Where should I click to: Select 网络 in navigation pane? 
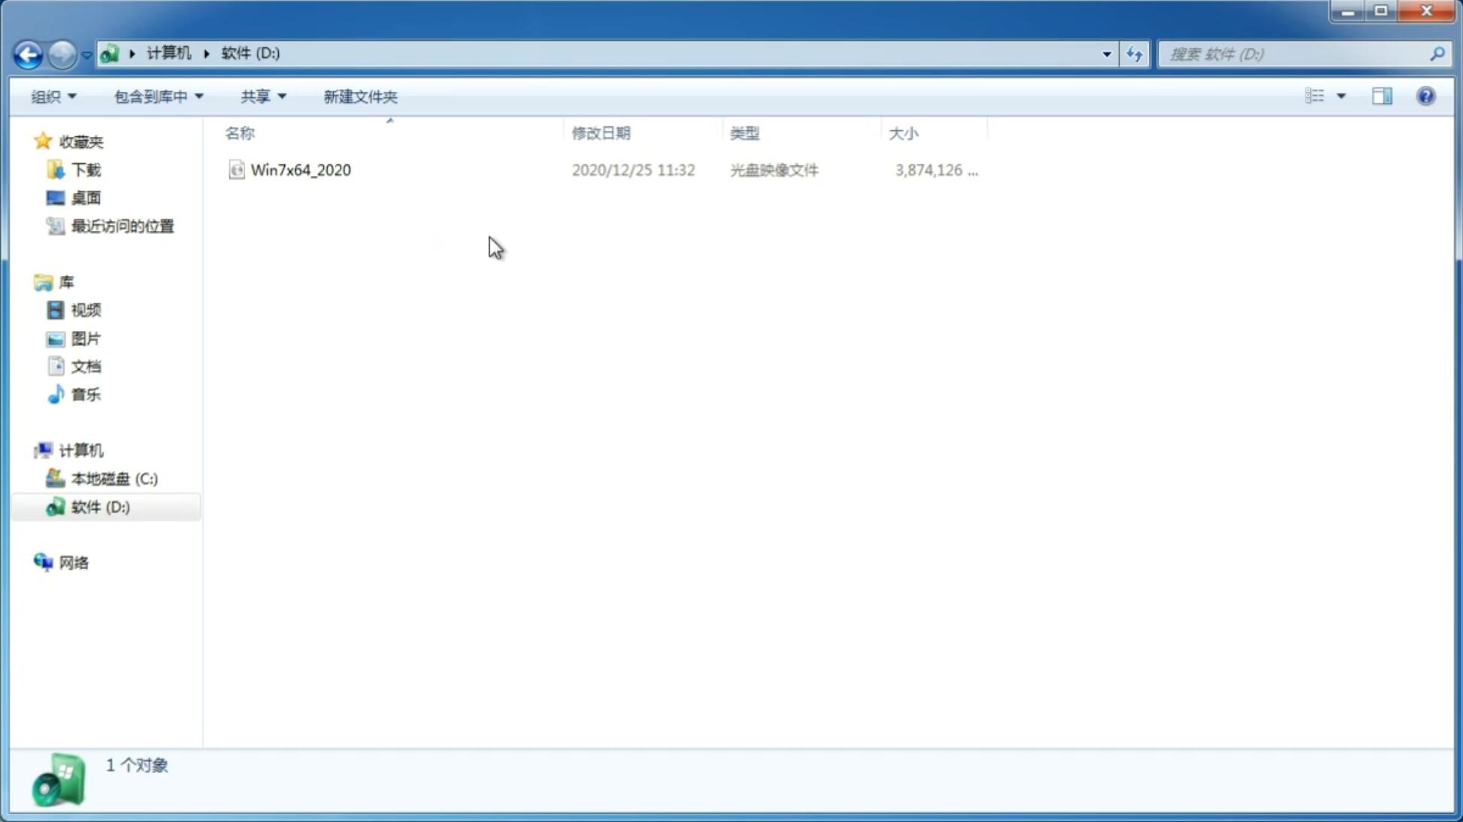coord(75,562)
